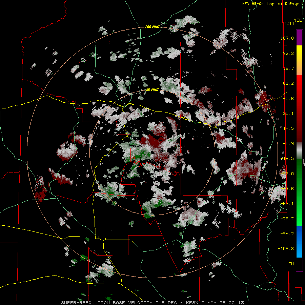Pick the gray zero-velocity segment of color bar
Screen dimensions: 305x305
click(x=299, y=151)
